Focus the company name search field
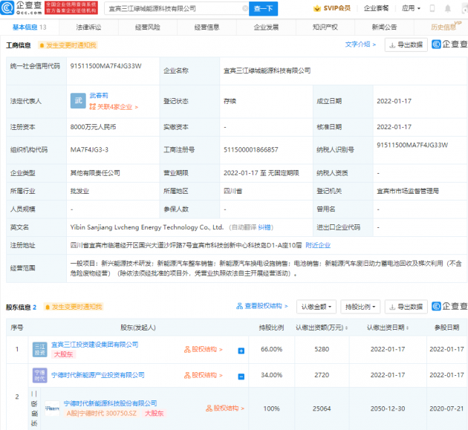The height and width of the screenshot is (430, 468). click(x=175, y=8)
